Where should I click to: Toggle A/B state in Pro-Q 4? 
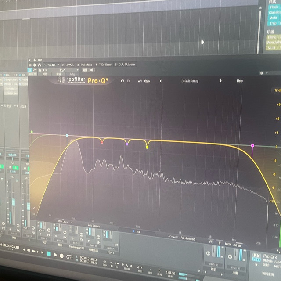[x=140, y=81]
